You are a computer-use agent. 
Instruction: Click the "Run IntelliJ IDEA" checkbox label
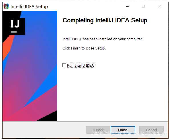[x=80, y=65]
